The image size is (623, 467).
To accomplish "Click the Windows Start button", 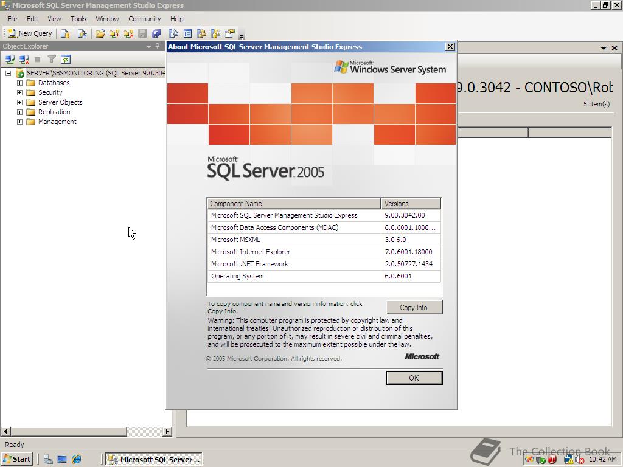I will tap(17, 459).
